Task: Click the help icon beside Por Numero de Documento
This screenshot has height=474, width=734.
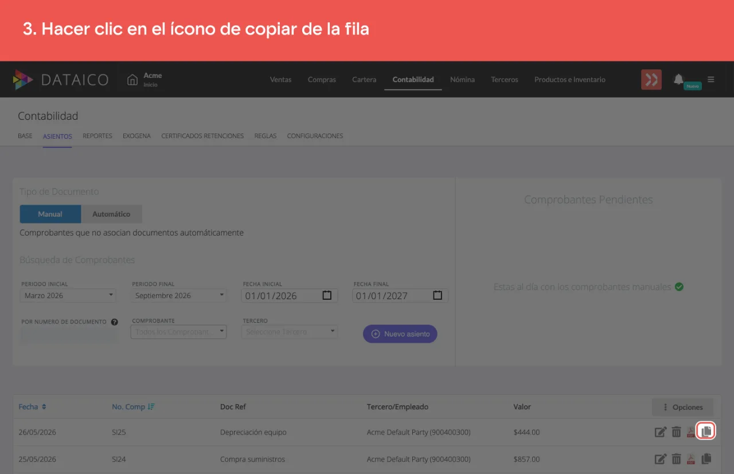Action: 114,322
